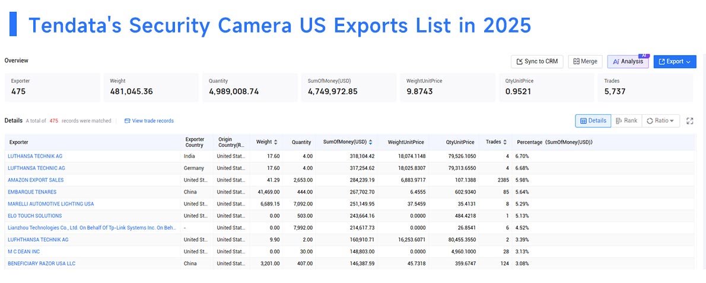Image resolution: width=706 pixels, height=283 pixels.
Task: Click the 2385 trades cell for Amazon
Action: pyautogui.click(x=503, y=180)
